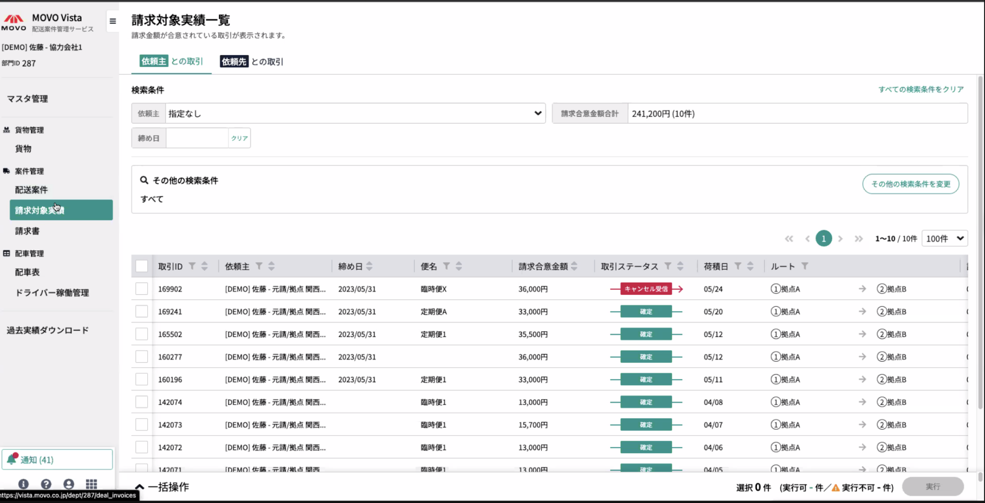
Task: Toggle the sidebar with the hamburger icon
Action: (x=113, y=21)
